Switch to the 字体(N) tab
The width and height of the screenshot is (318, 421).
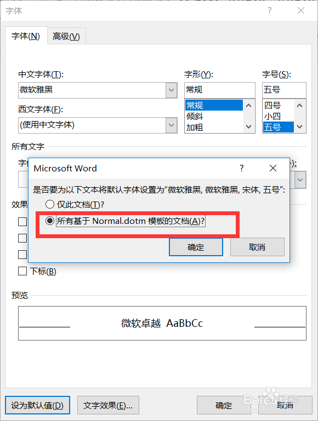pos(26,36)
